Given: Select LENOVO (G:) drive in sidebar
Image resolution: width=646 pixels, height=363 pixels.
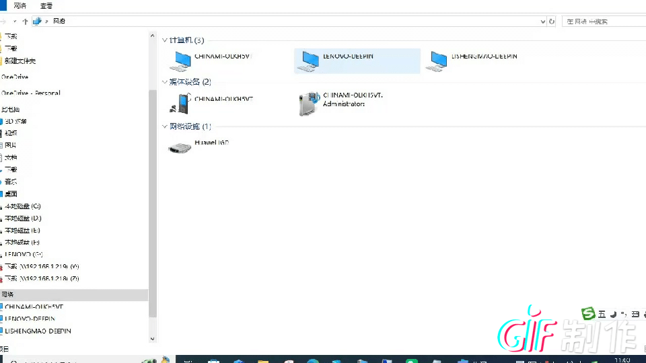Looking at the screenshot, I should pos(24,254).
